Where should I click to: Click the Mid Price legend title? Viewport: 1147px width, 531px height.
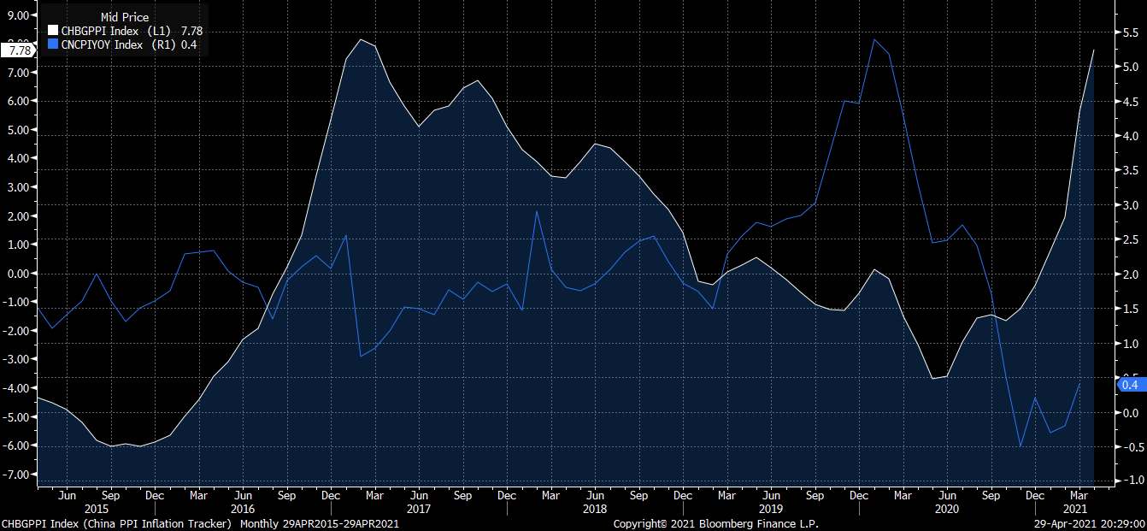pyautogui.click(x=124, y=17)
